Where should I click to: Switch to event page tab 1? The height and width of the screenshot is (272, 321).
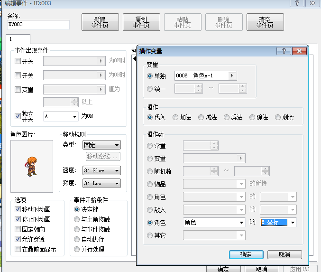point(18,39)
